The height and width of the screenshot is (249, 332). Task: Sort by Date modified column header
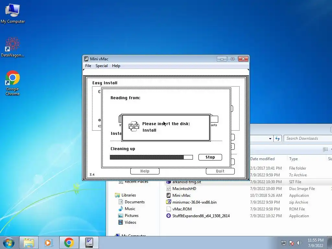point(262,159)
